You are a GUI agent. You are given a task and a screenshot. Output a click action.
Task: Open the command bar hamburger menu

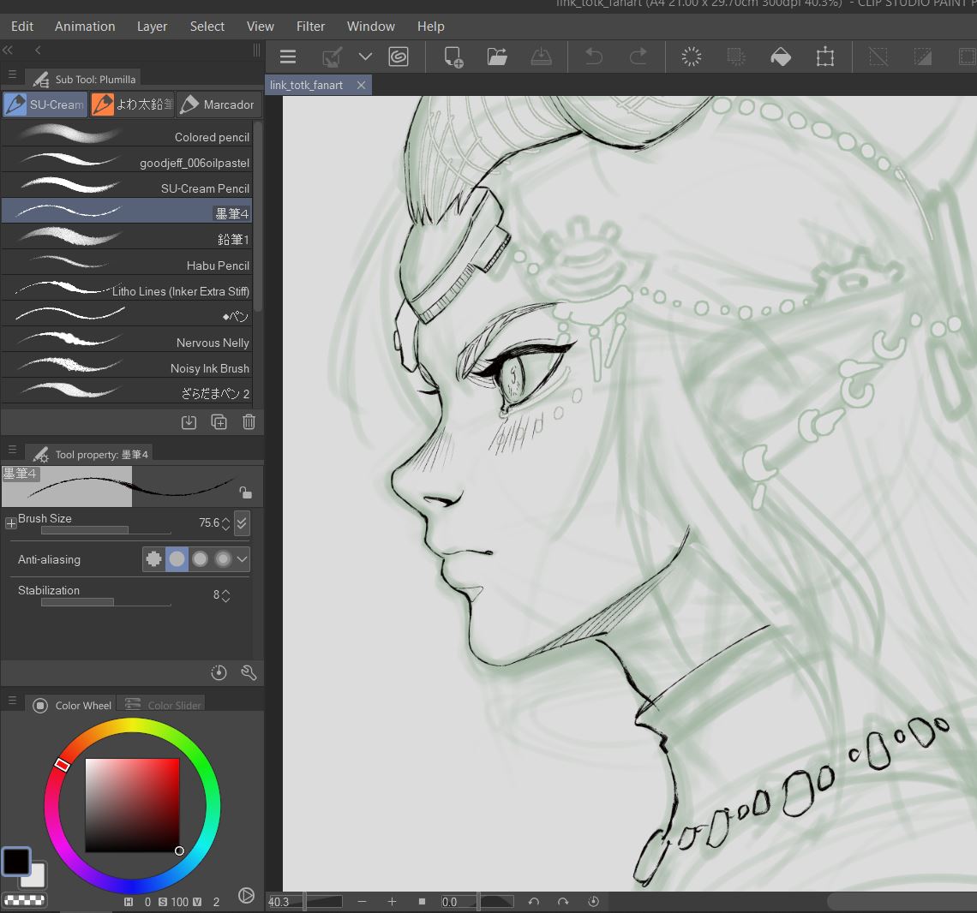(x=288, y=57)
